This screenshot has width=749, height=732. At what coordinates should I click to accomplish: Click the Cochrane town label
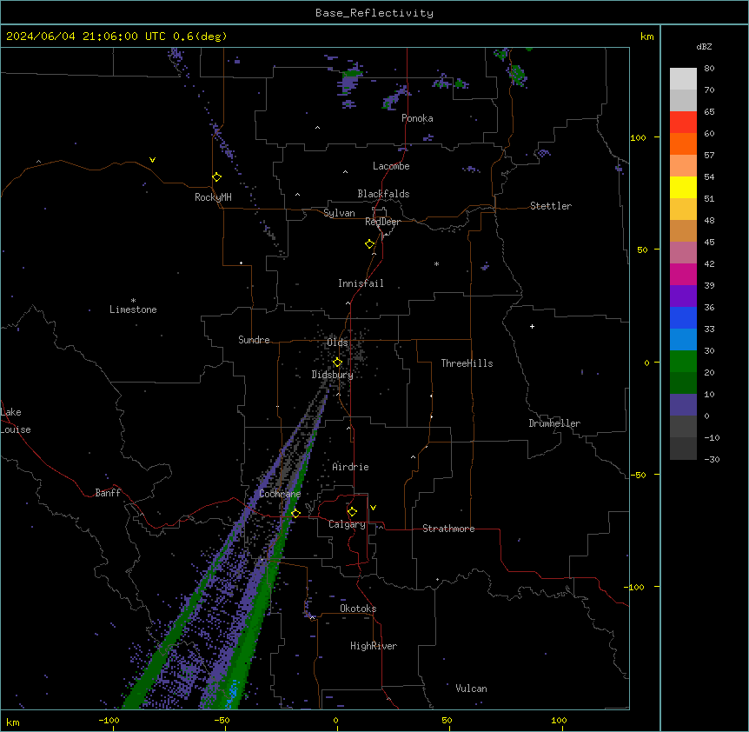coord(280,494)
